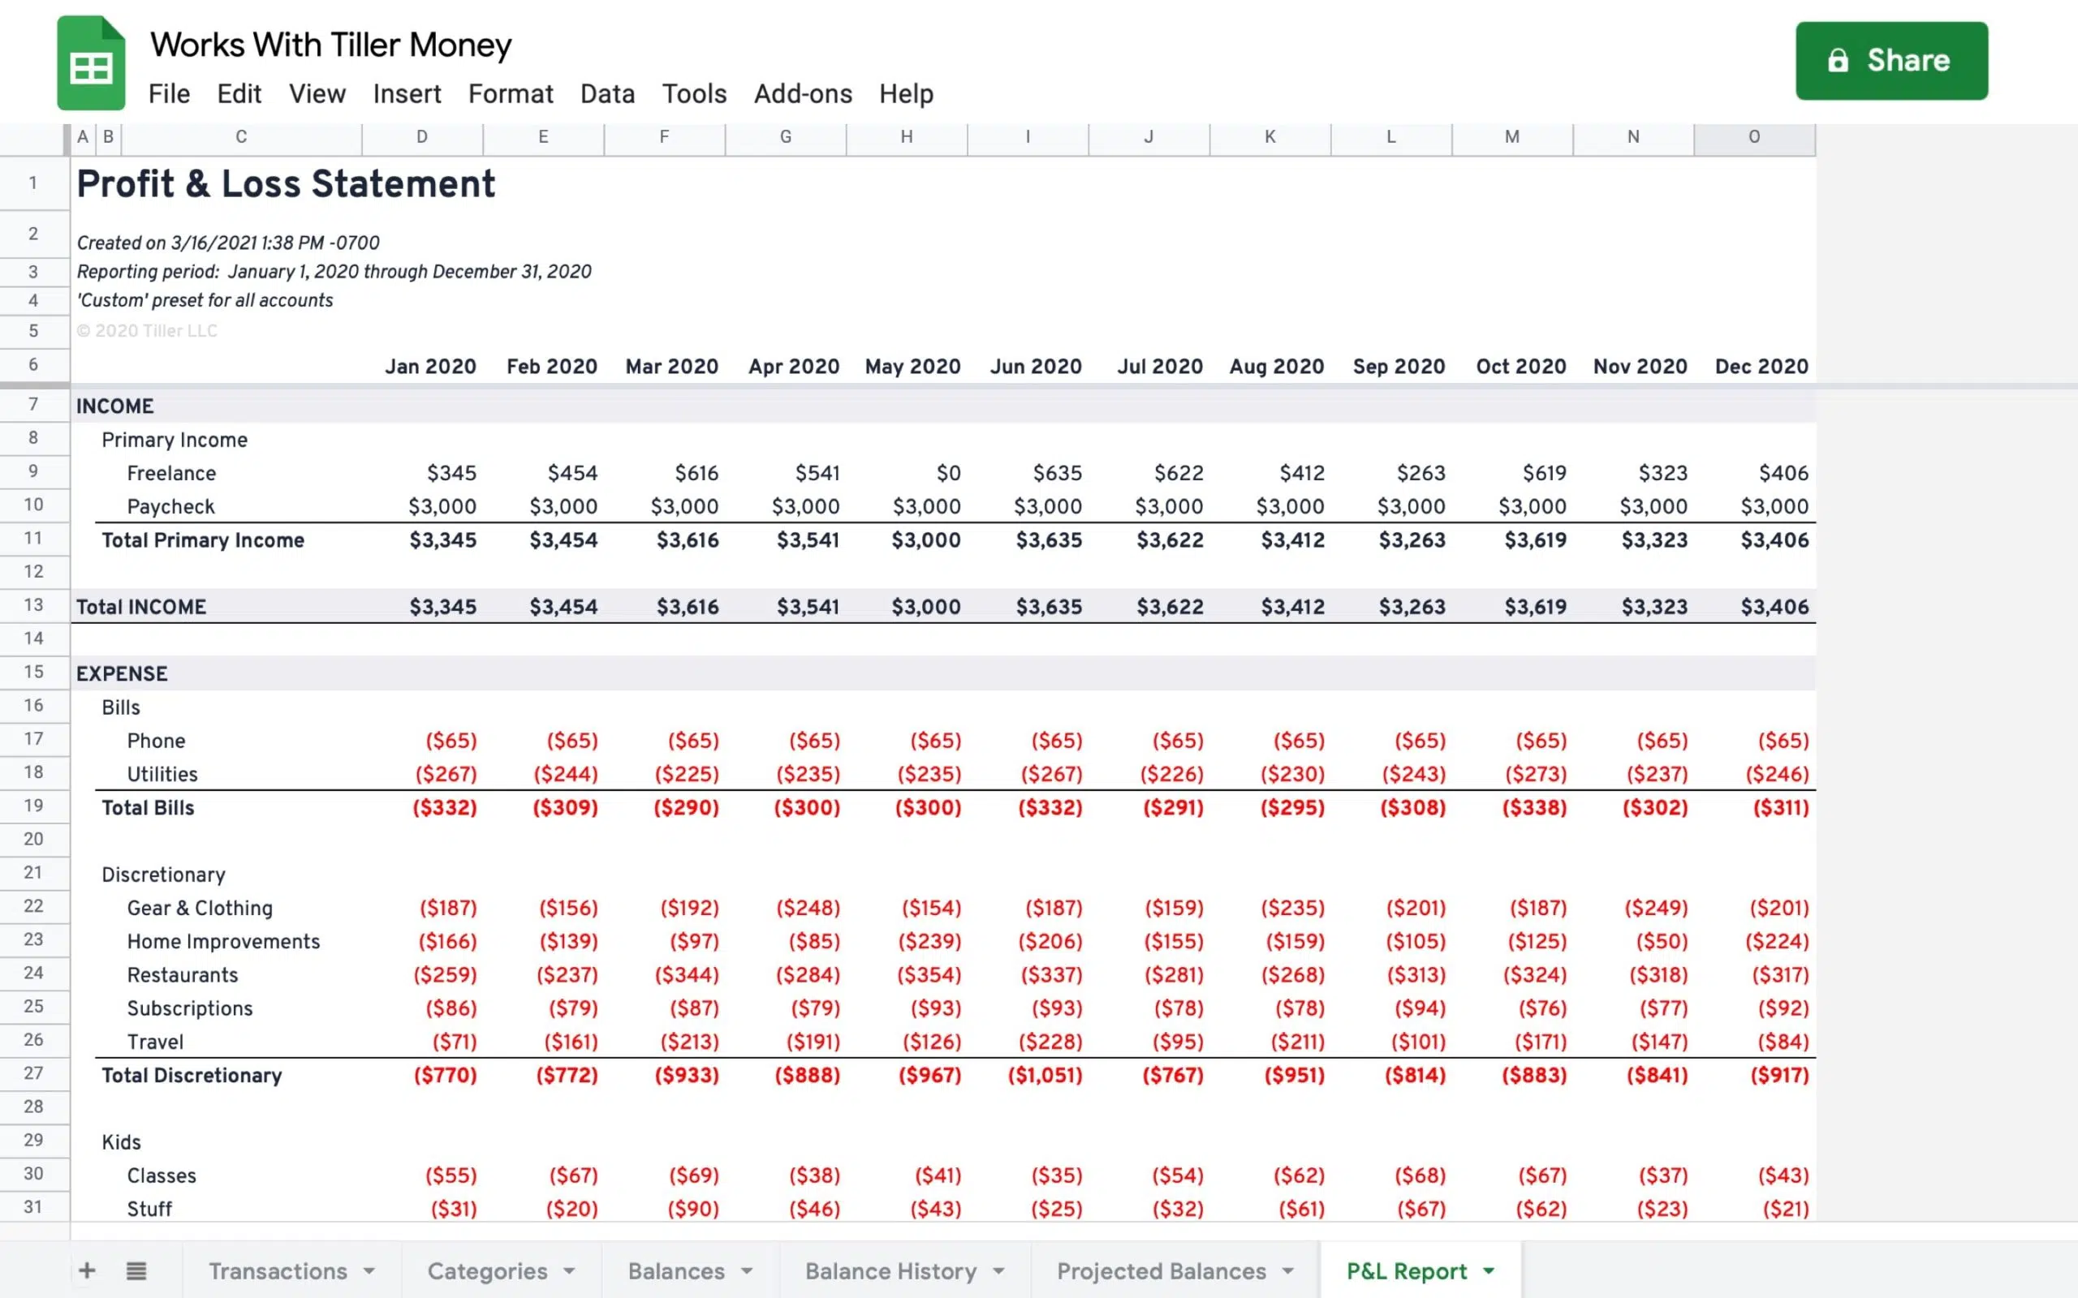Click the Total Discretionary label

(x=192, y=1076)
